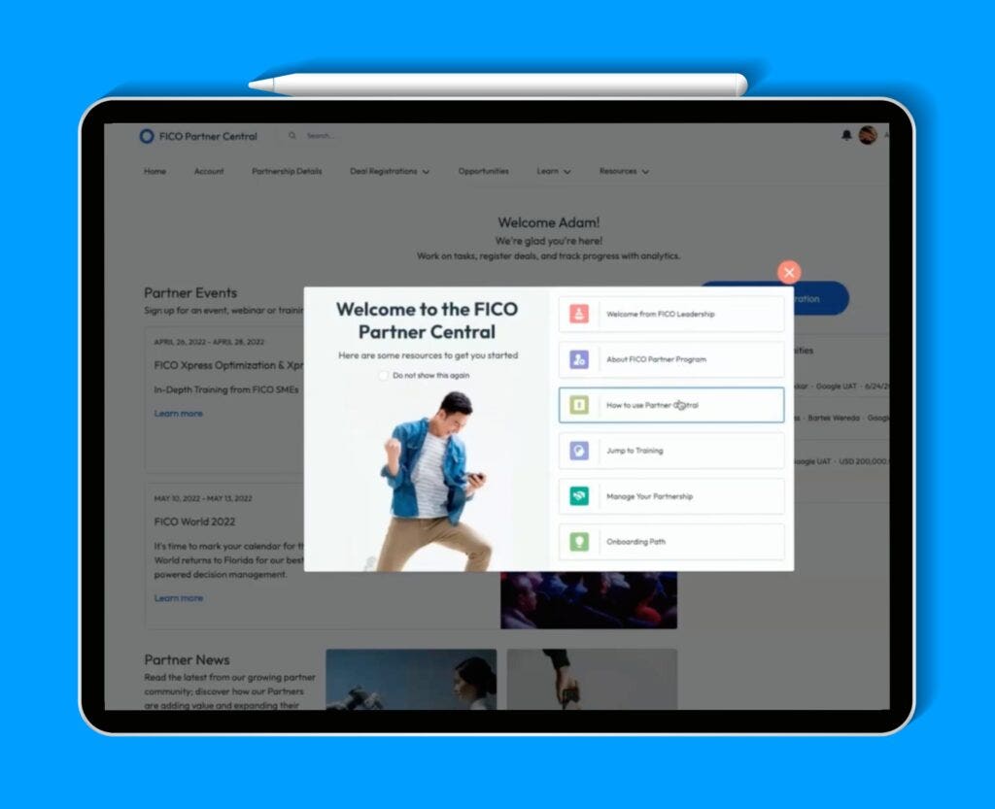The width and height of the screenshot is (995, 809).
Task: Open the Deal Registrations menu label
Action: 383,171
